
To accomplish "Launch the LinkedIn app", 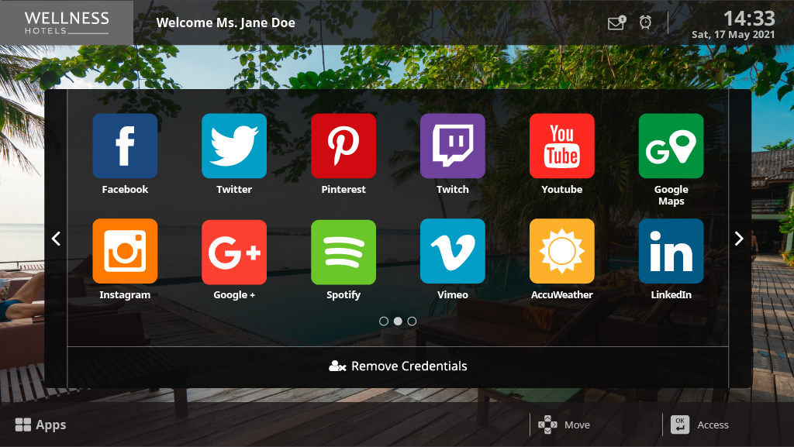I will [x=671, y=251].
